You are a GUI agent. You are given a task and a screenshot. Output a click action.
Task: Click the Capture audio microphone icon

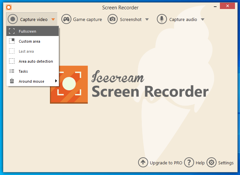162,19
